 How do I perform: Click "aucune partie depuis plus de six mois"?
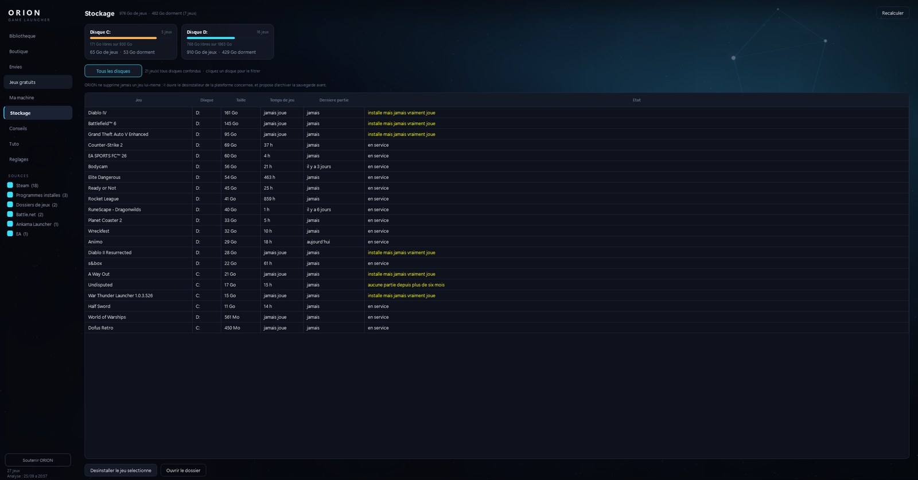click(406, 285)
